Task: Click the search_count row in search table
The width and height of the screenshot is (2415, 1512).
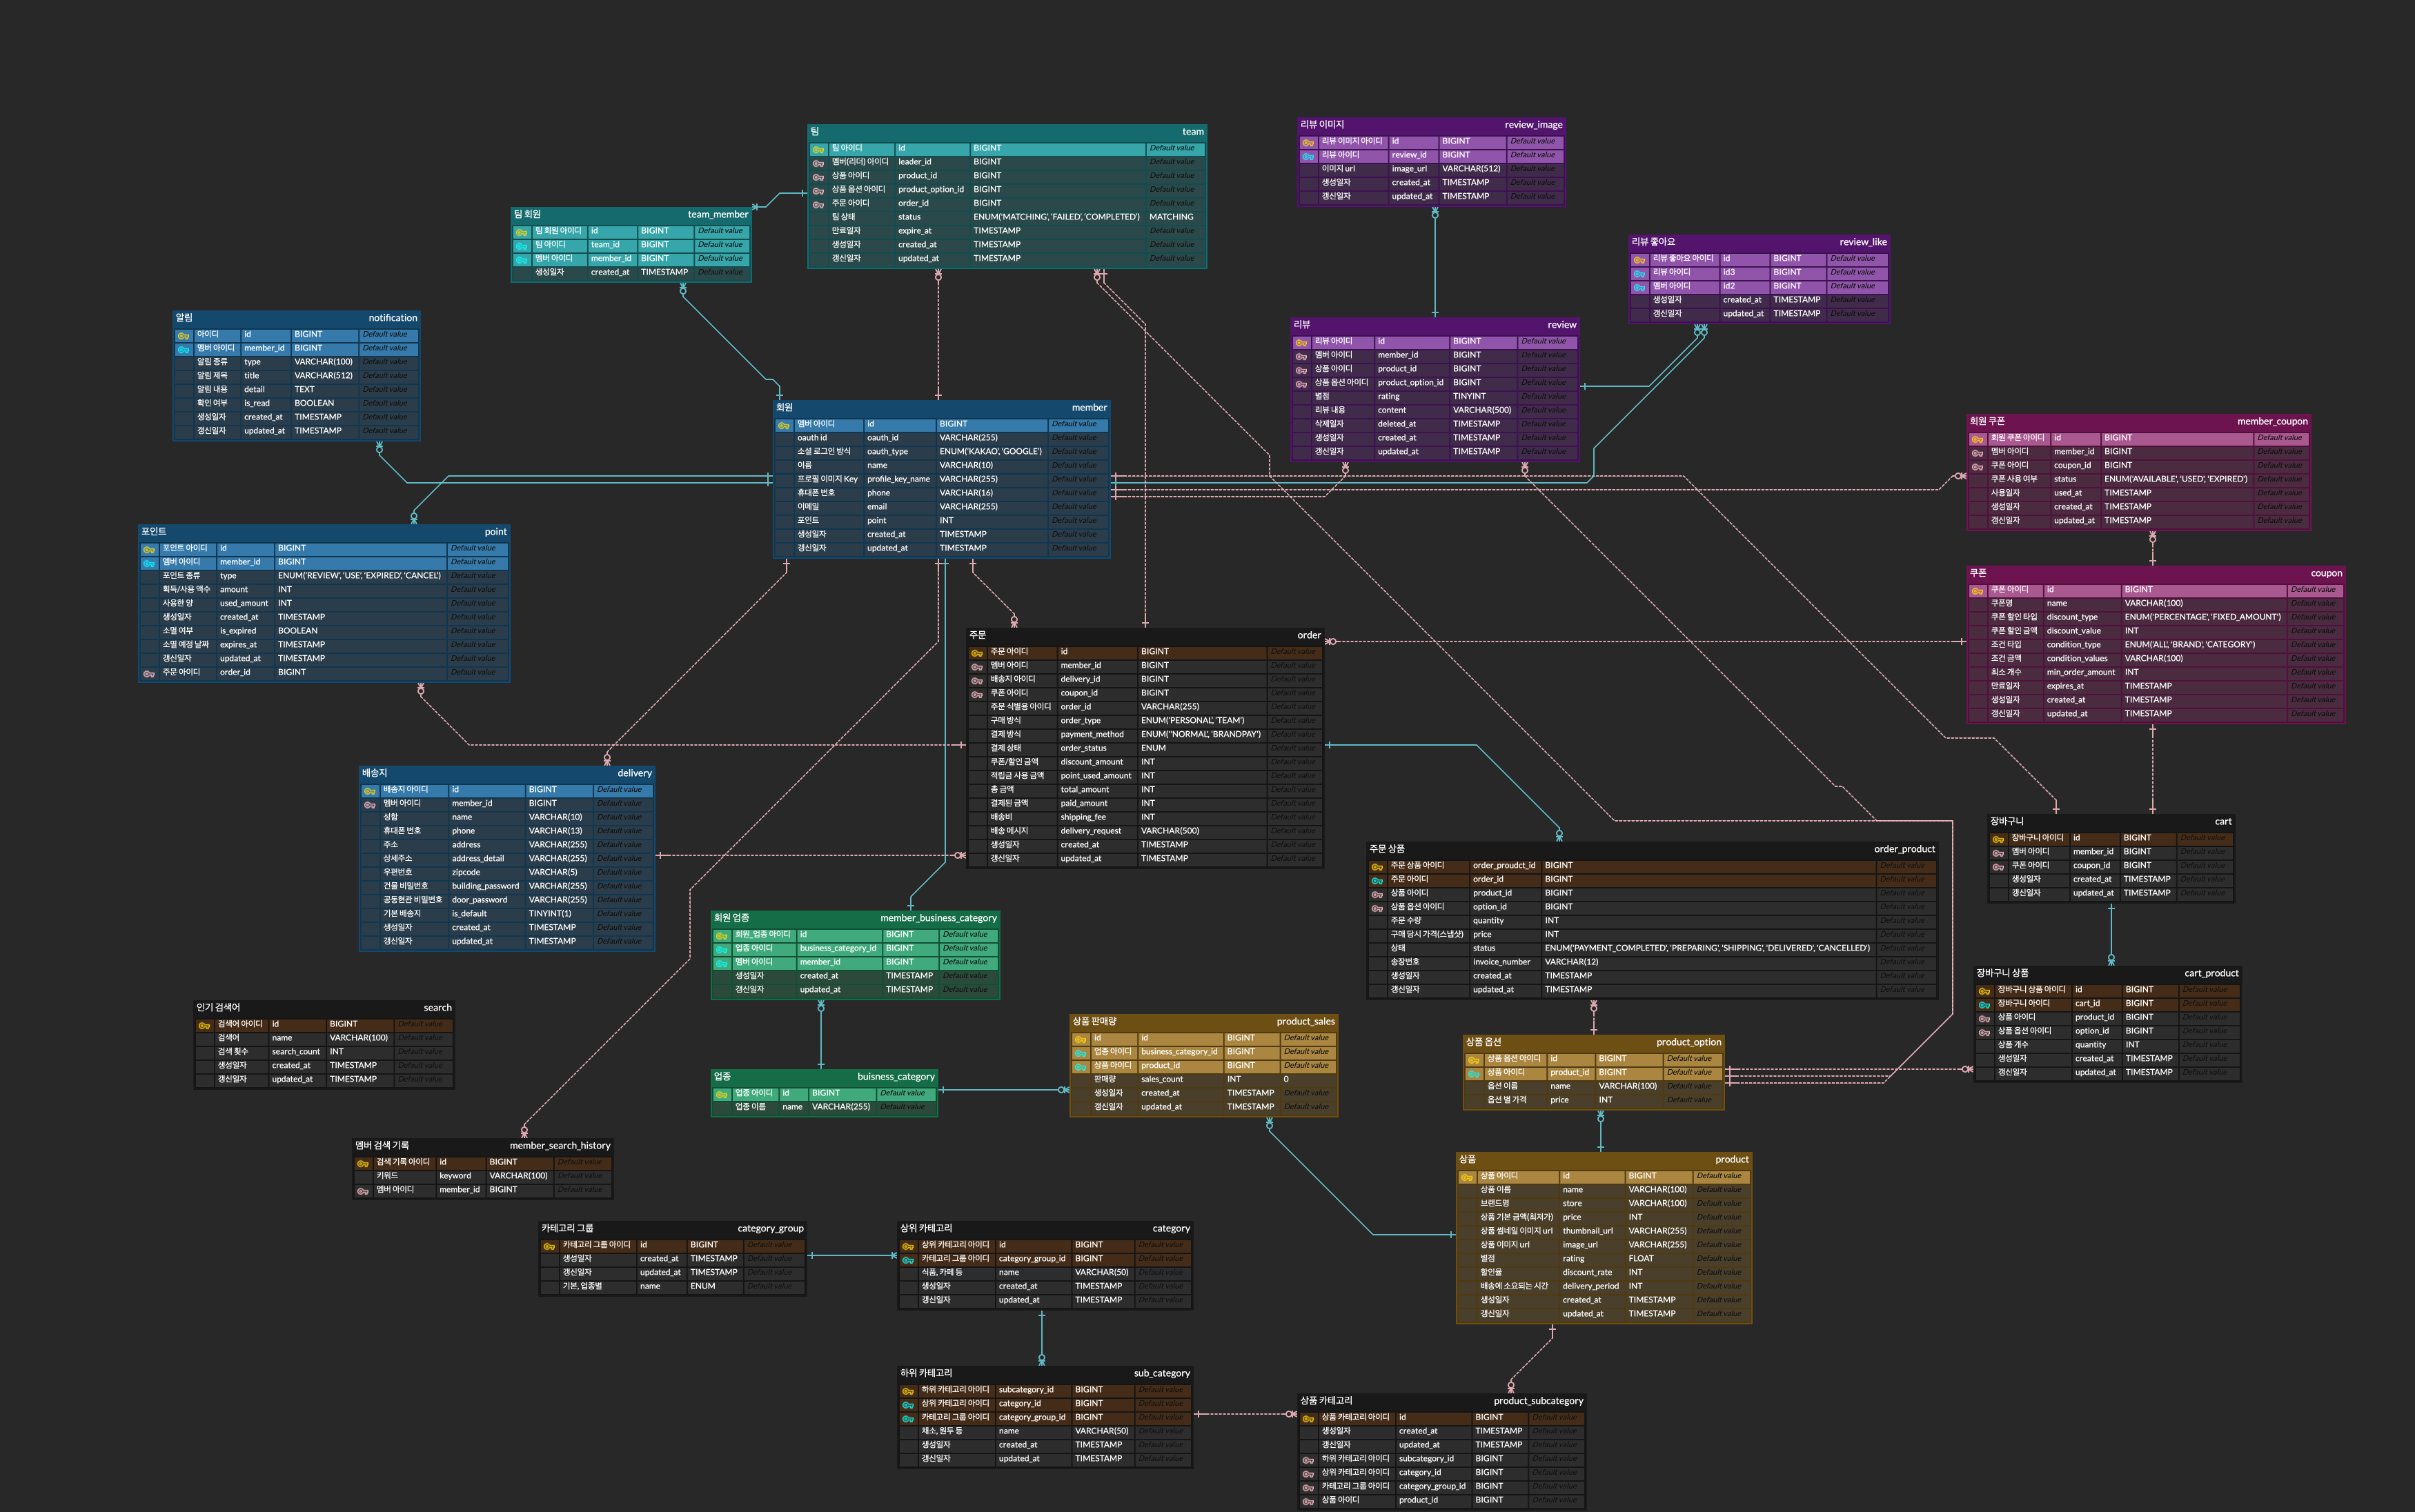Action: point(324,1052)
